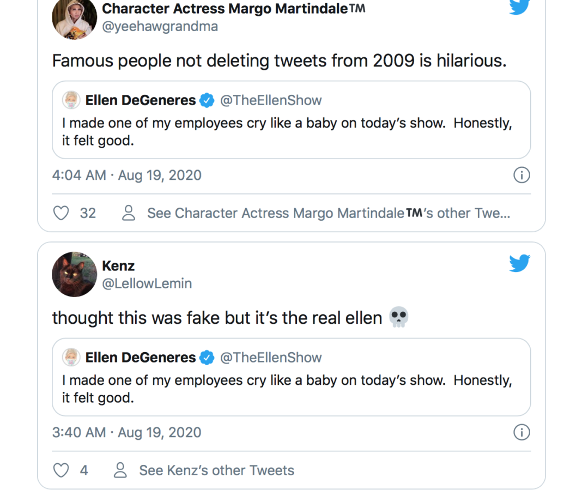This screenshot has height=496, width=582.
Task: Open the 4:04 AM Aug 19, 2020 timestamp
Action: tap(126, 175)
